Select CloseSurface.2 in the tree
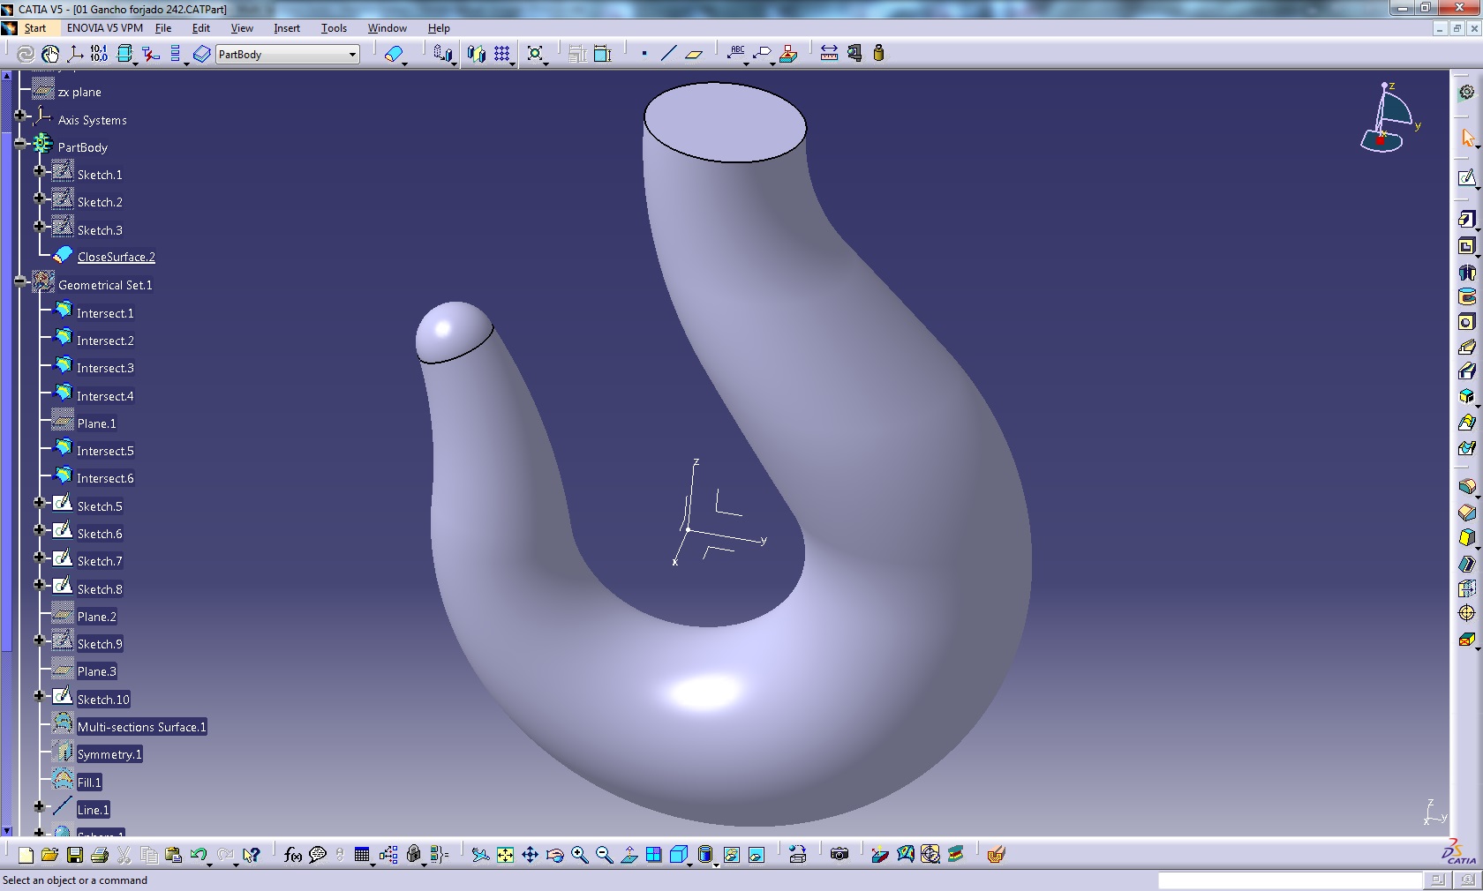Screen dimensions: 1483x891 click(x=116, y=258)
